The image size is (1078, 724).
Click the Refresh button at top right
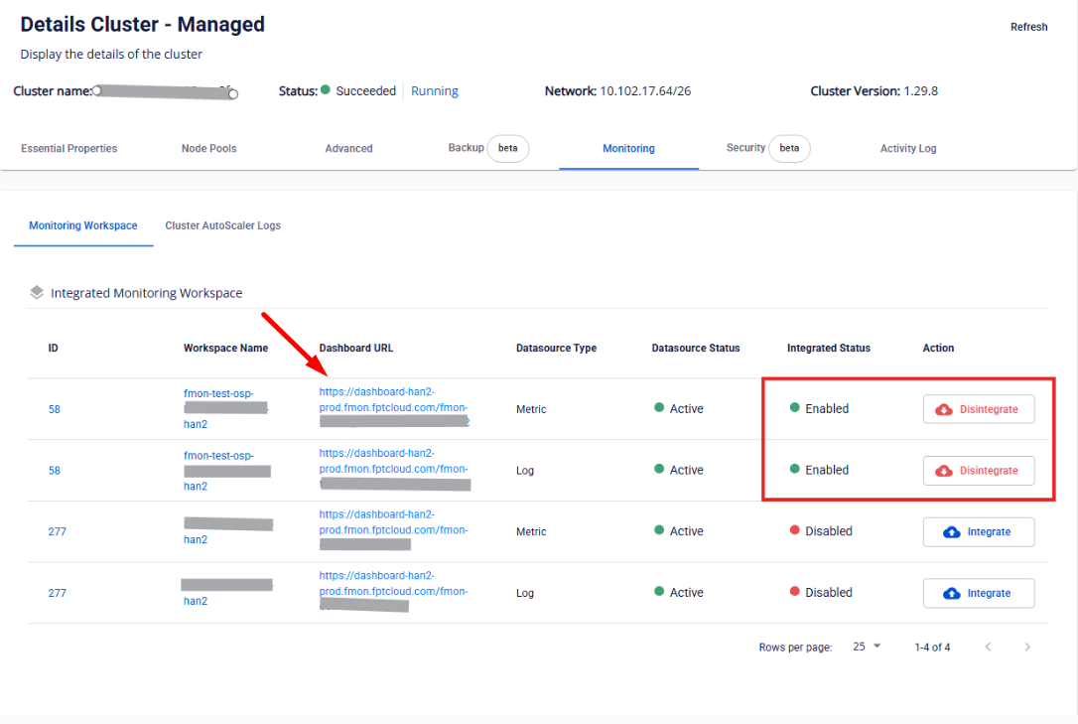[1028, 27]
